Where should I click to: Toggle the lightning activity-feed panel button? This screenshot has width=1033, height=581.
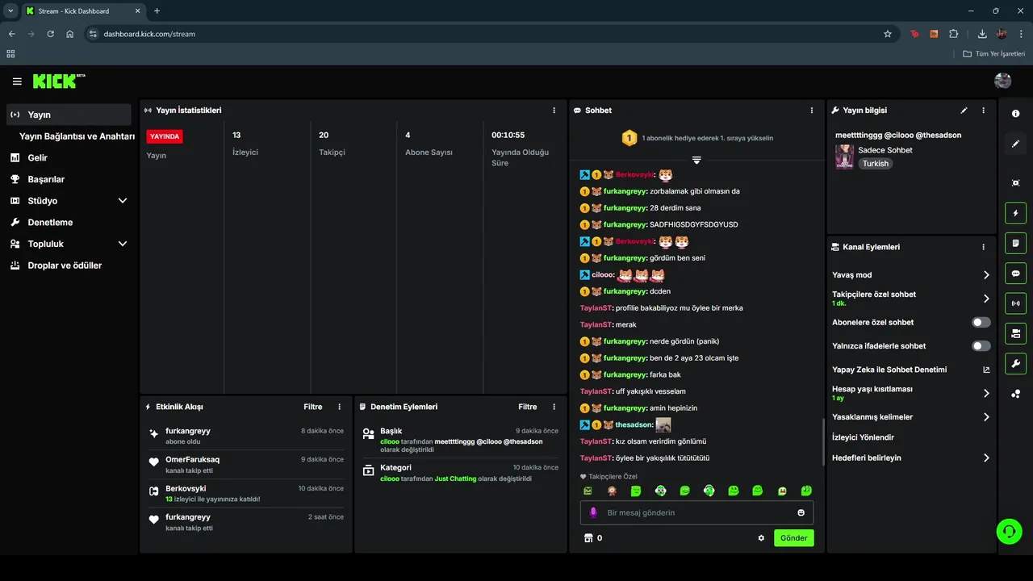point(1015,213)
